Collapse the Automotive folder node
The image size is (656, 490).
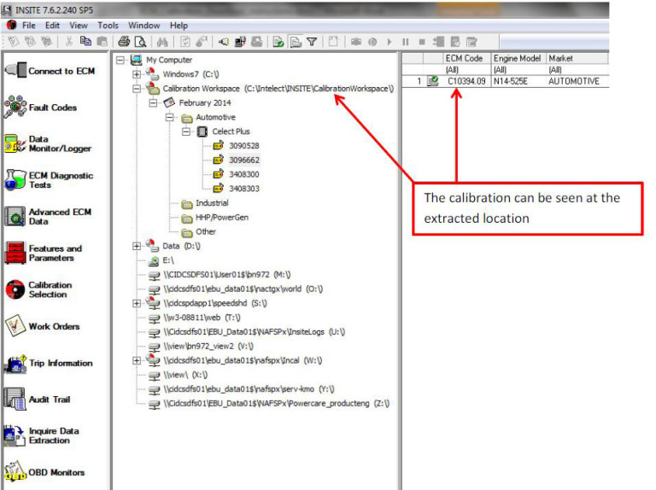(x=169, y=117)
